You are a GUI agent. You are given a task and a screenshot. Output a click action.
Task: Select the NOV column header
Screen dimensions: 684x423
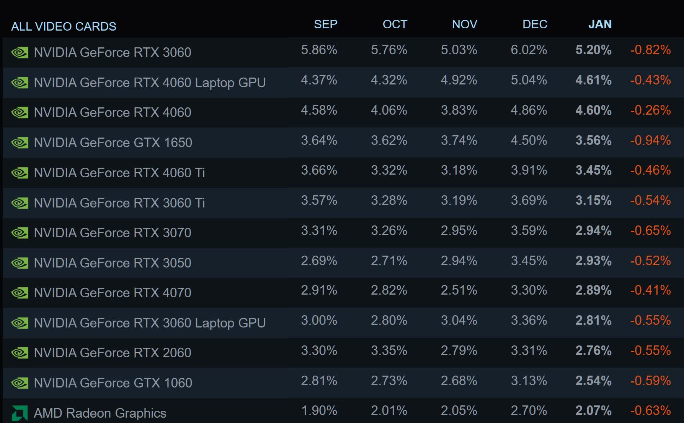point(464,24)
